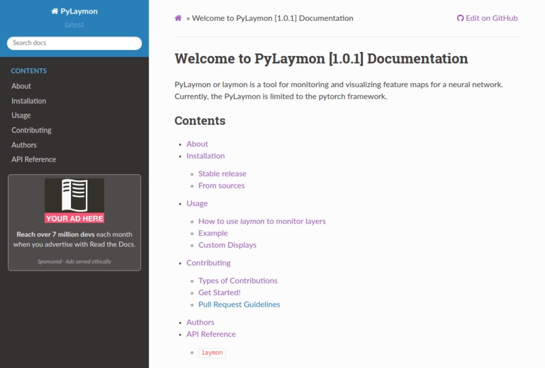
Task: Click the breadcrumb page title text
Action: click(x=272, y=18)
